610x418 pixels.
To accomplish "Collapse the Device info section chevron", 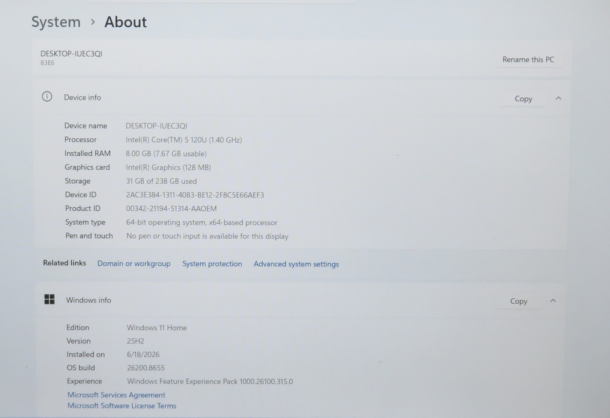I will (558, 98).
